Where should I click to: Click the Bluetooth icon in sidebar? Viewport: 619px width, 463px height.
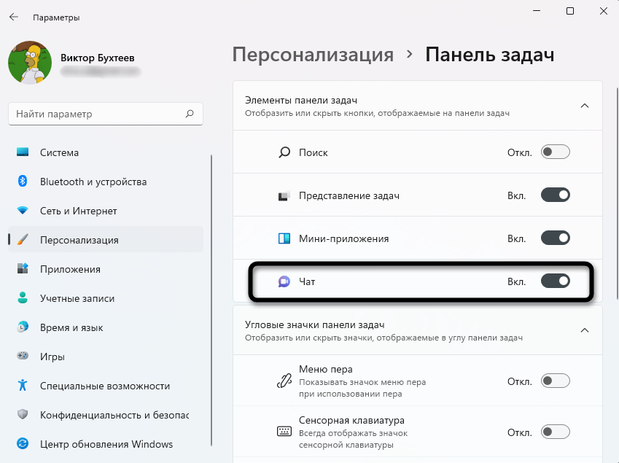coord(23,181)
